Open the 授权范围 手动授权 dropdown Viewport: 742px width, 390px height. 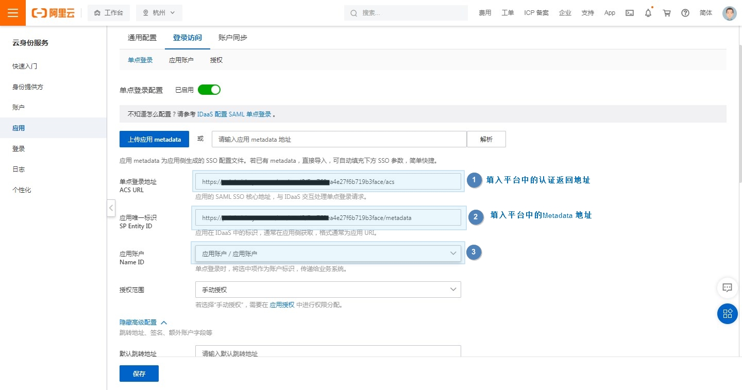[x=328, y=290]
